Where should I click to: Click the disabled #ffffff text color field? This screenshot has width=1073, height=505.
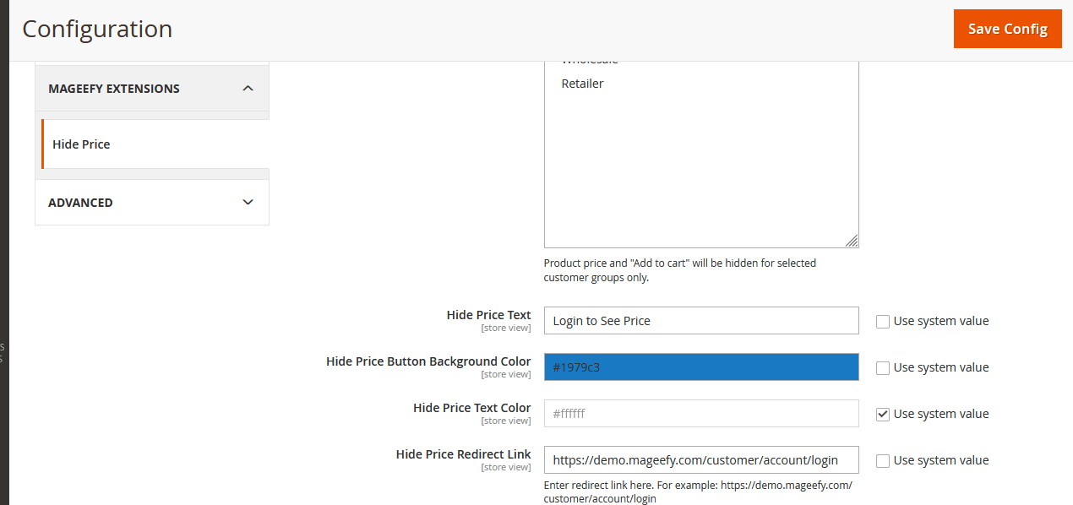coord(701,414)
